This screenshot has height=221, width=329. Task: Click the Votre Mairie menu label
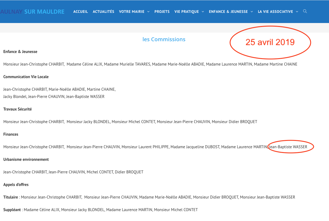point(132,12)
